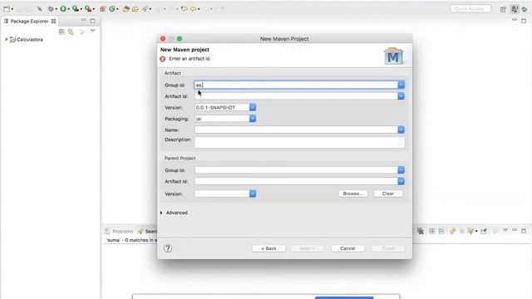Click the green Run button in the toolbar
This screenshot has width=532, height=299.
point(63,9)
